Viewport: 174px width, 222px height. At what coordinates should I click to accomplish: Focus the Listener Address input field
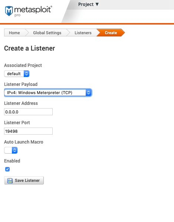click(29, 112)
